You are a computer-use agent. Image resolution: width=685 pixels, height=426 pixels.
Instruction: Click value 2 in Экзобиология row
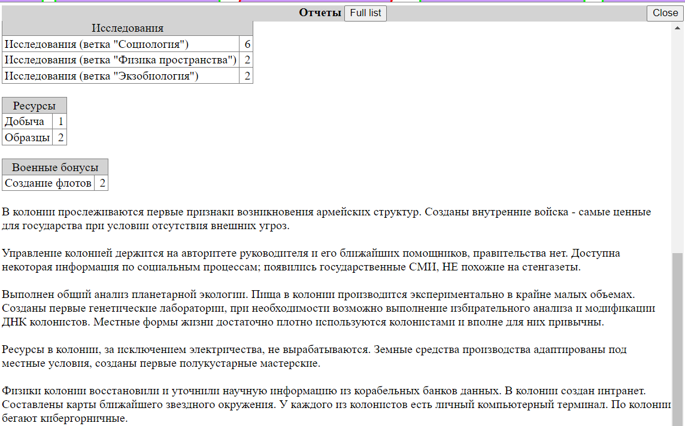click(247, 76)
